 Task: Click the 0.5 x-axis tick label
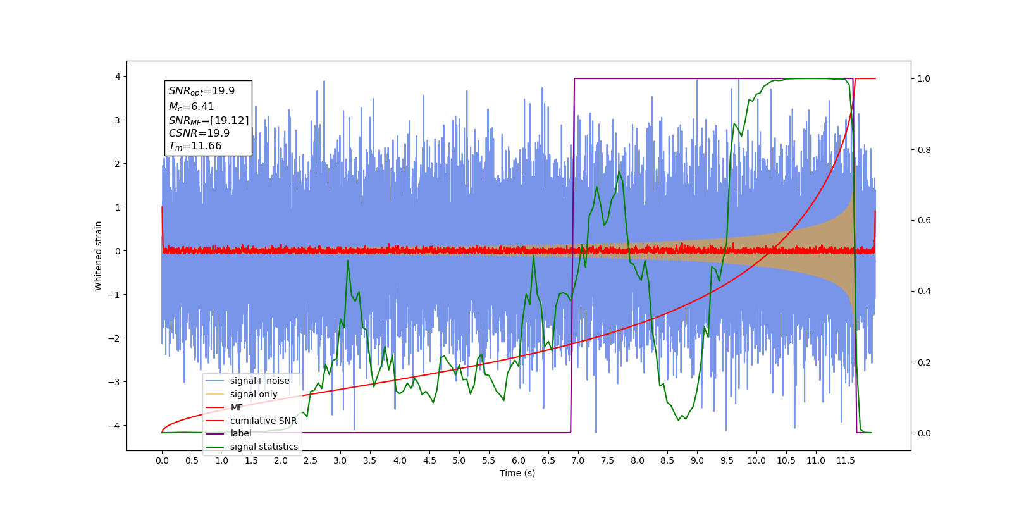coord(192,460)
